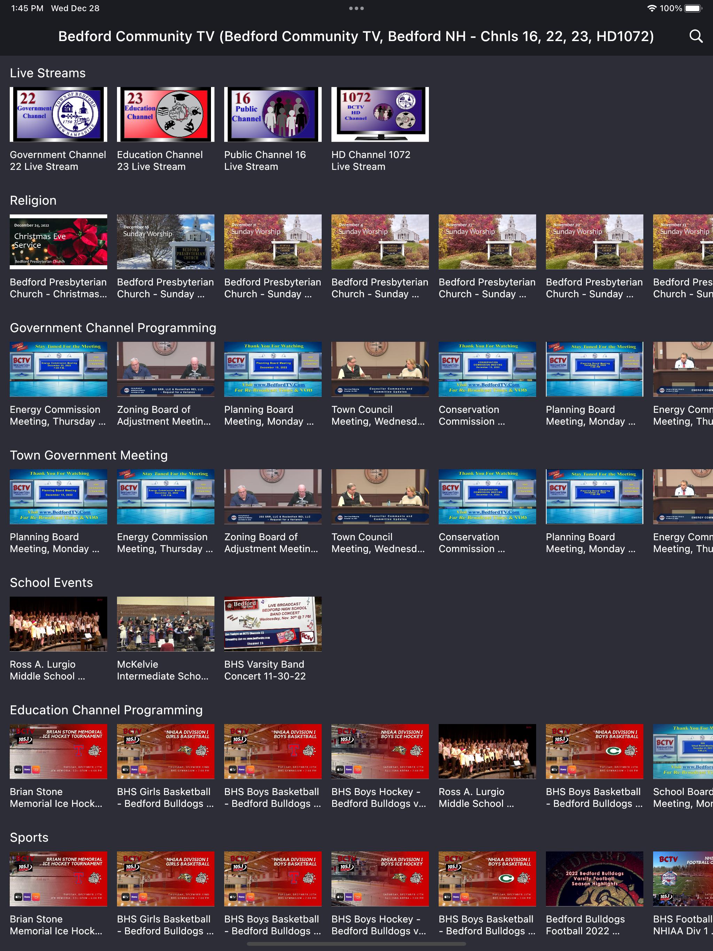The width and height of the screenshot is (713, 951).
Task: Open the search magnifier icon
Action: (x=696, y=36)
